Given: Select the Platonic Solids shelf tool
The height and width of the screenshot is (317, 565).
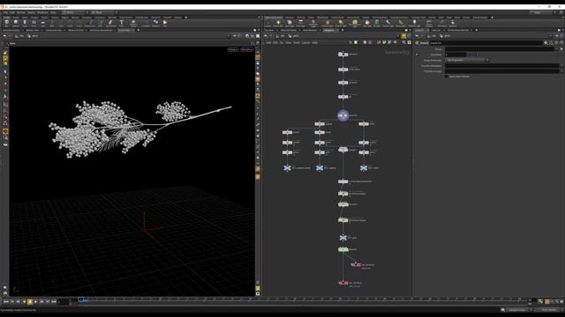Looking at the screenshot, I should tap(133, 23).
